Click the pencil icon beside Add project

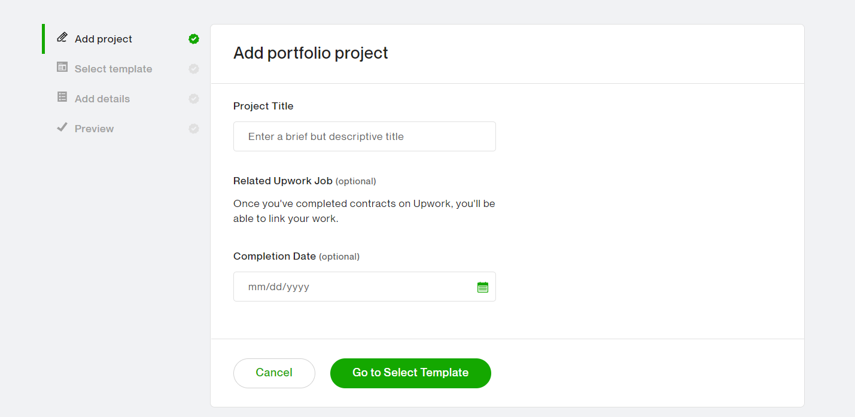[62, 37]
